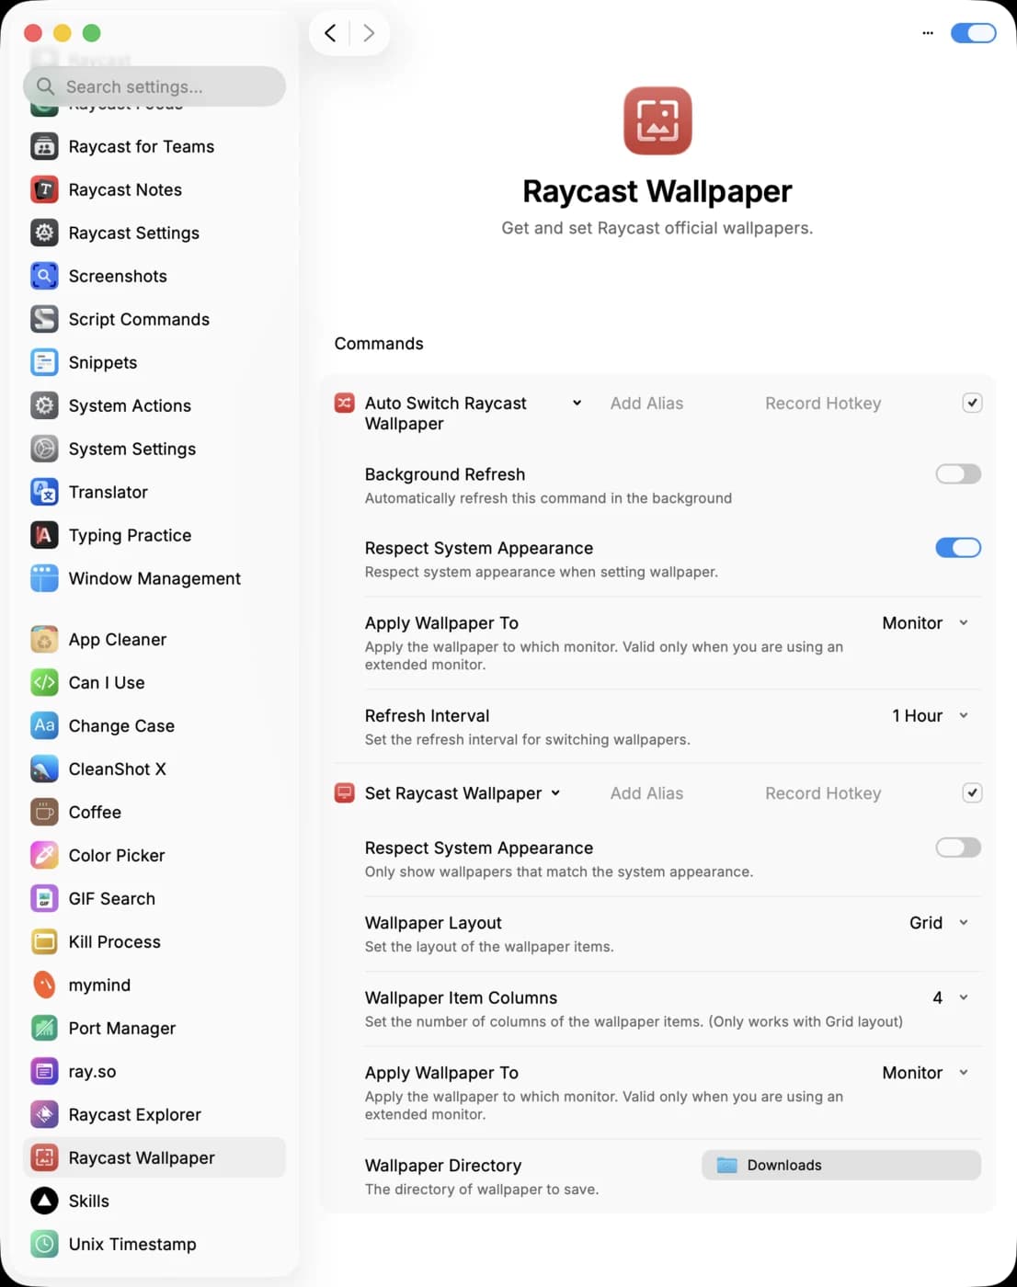This screenshot has height=1287, width=1017.
Task: Click the System Settings icon
Action: [x=44, y=449]
